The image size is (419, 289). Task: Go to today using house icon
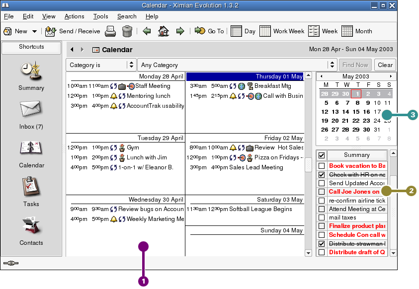163,31
